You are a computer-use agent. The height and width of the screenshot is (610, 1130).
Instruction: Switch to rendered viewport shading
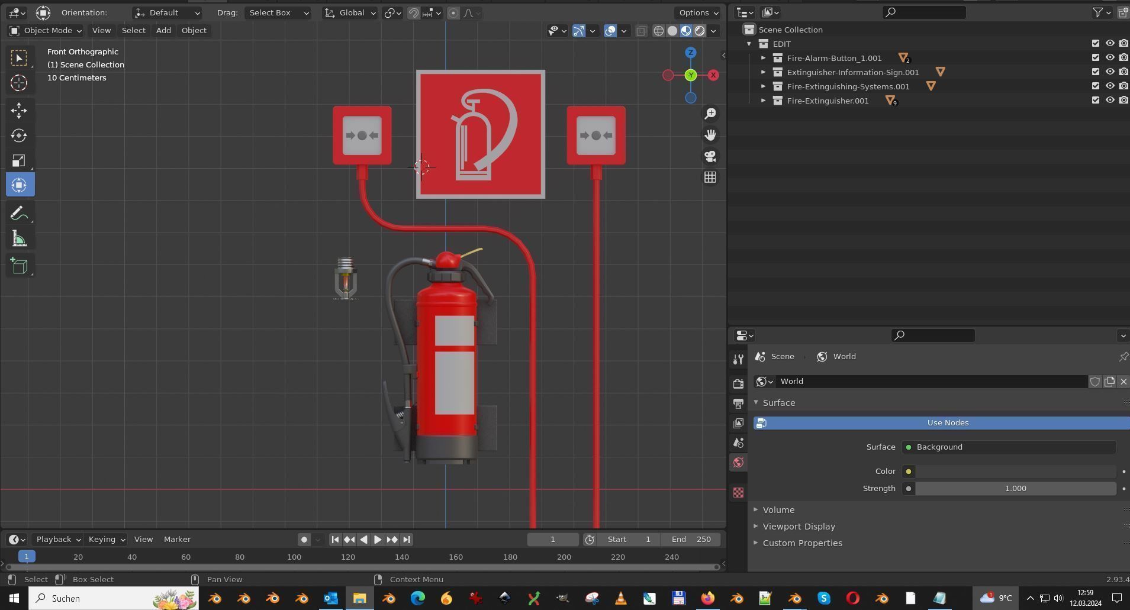pyautogui.click(x=700, y=31)
